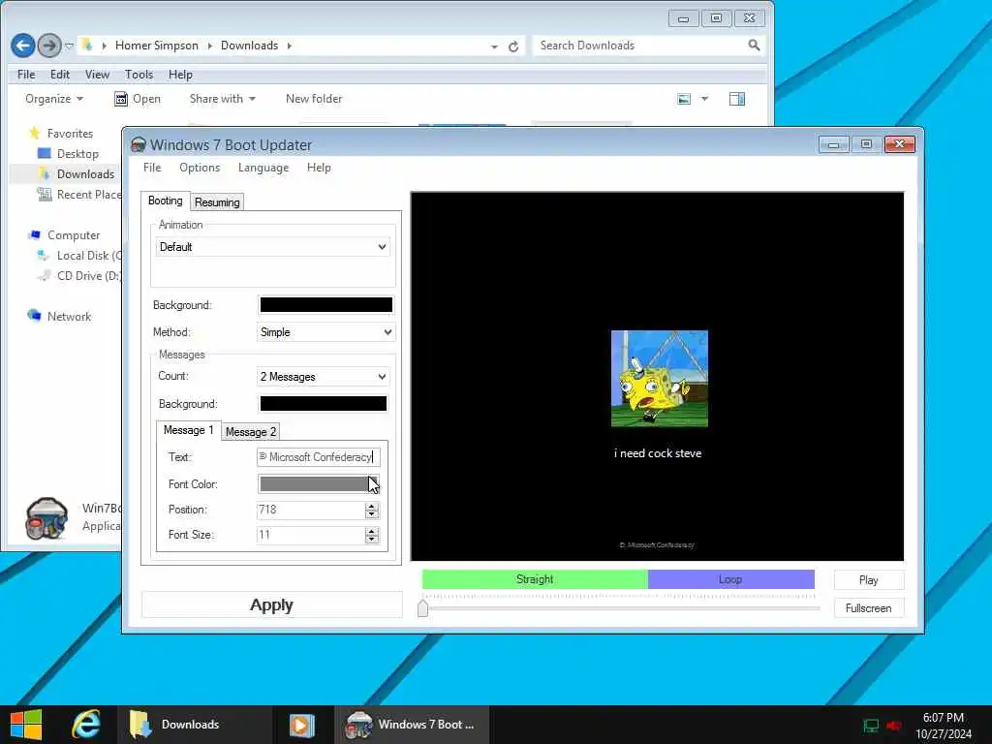Click the taskbar clock showing 6:07 PM

pos(943,726)
